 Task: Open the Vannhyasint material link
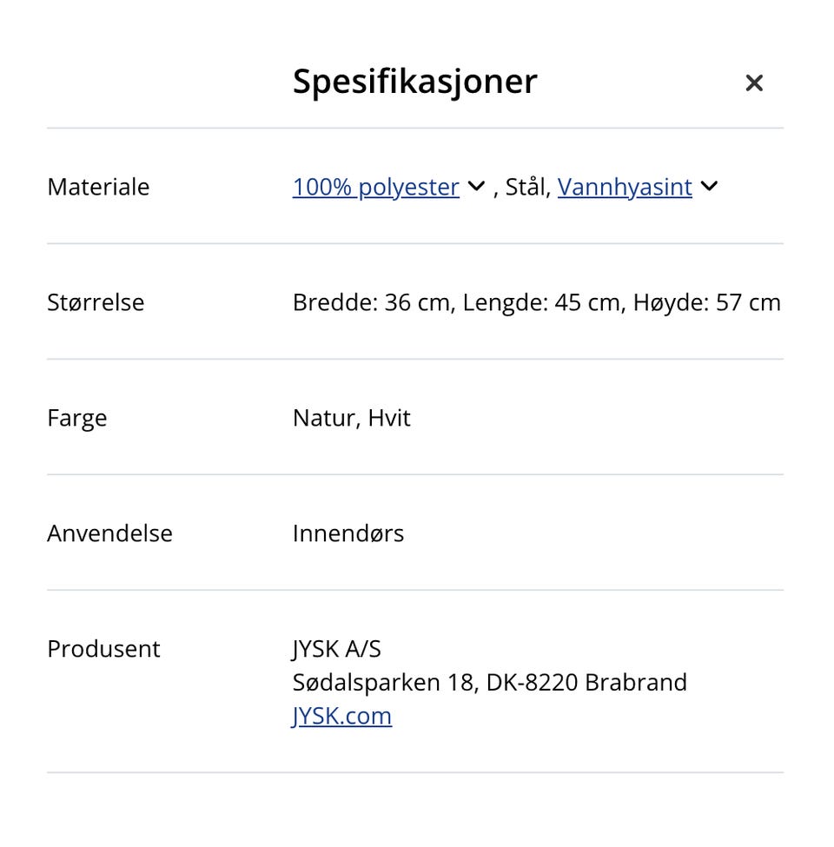click(x=625, y=187)
